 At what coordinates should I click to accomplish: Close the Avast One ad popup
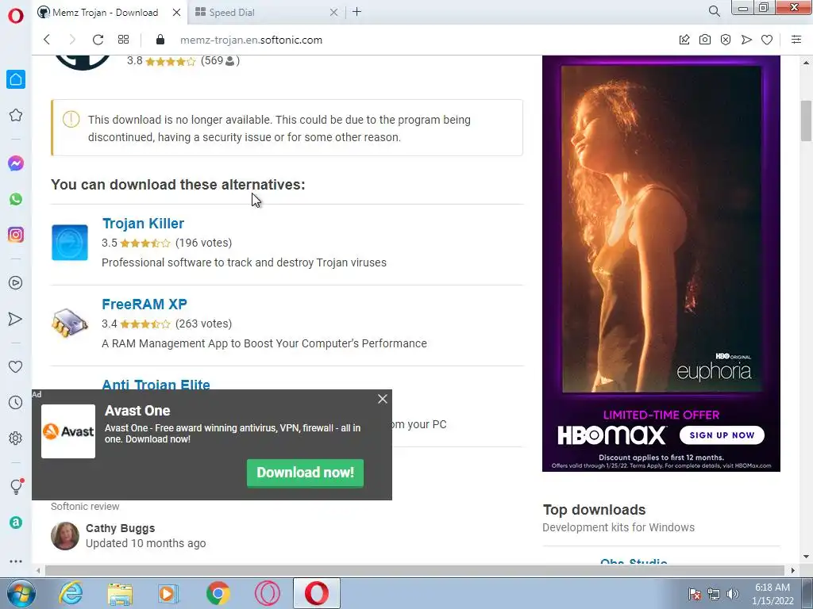pyautogui.click(x=383, y=399)
